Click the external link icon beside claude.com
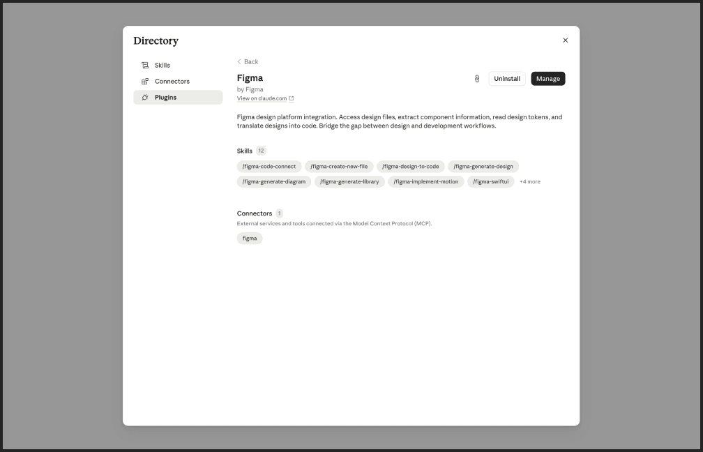 292,98
